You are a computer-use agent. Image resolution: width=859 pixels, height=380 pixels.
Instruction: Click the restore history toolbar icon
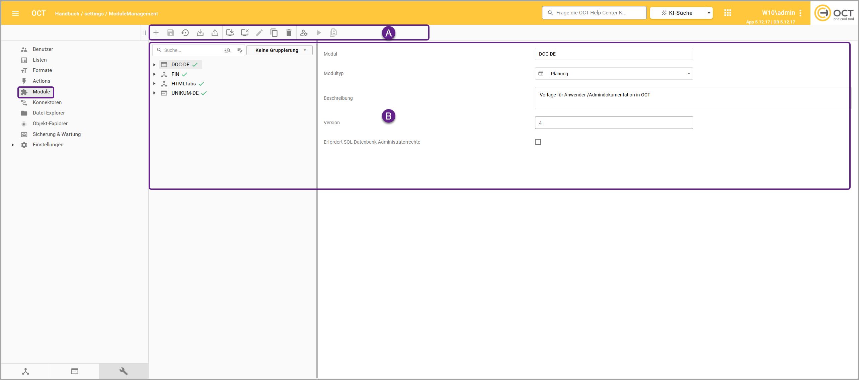185,33
